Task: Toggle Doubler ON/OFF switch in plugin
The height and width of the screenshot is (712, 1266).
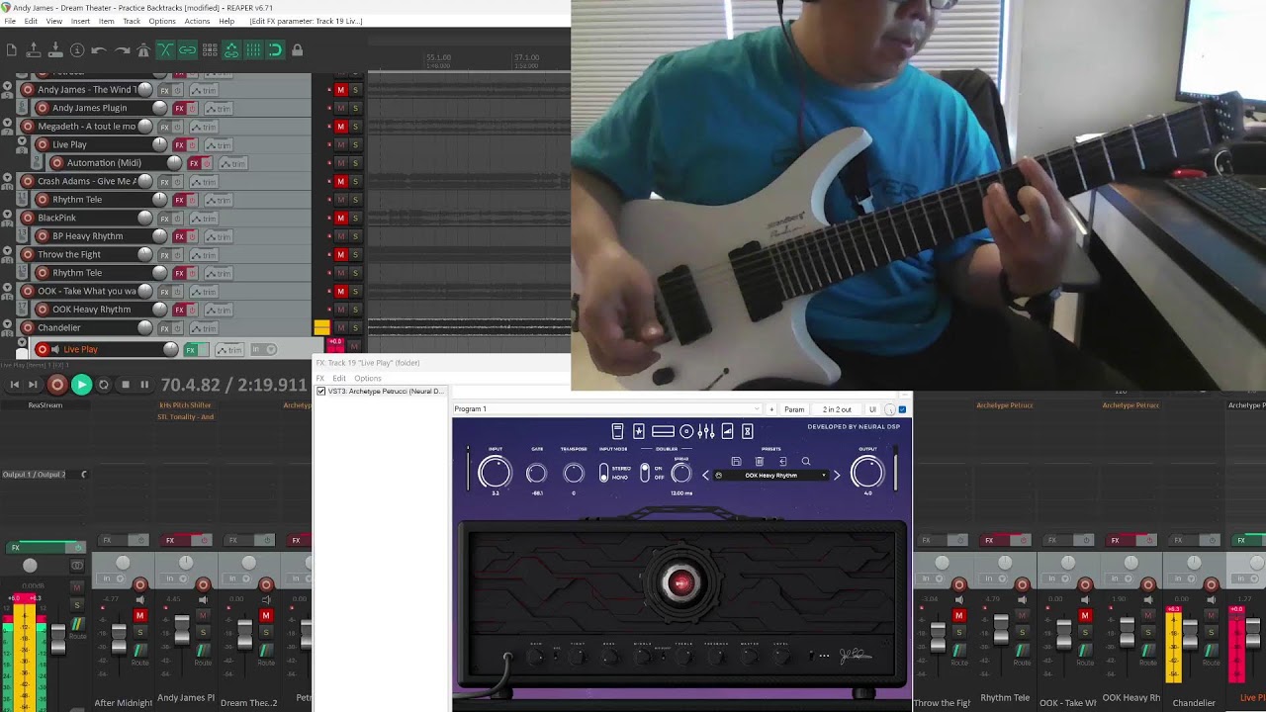Action: (x=645, y=474)
